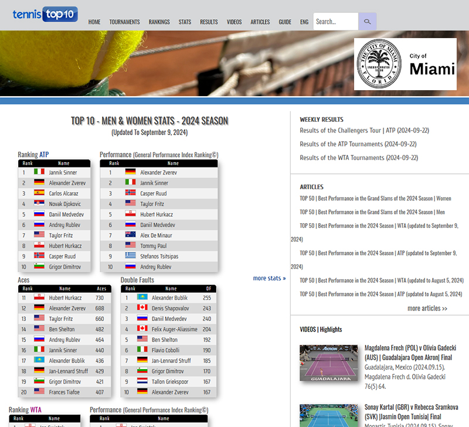Play the Guadalajara final video thumbnail
The image size is (469, 427).
(x=329, y=363)
